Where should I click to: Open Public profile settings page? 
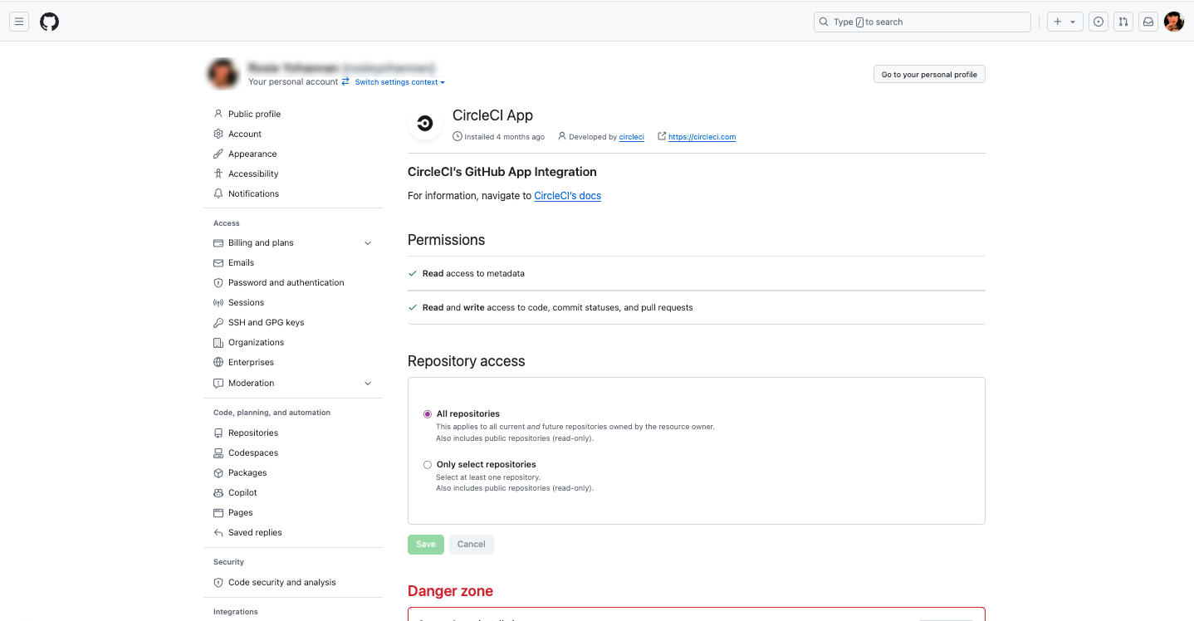[x=254, y=114]
